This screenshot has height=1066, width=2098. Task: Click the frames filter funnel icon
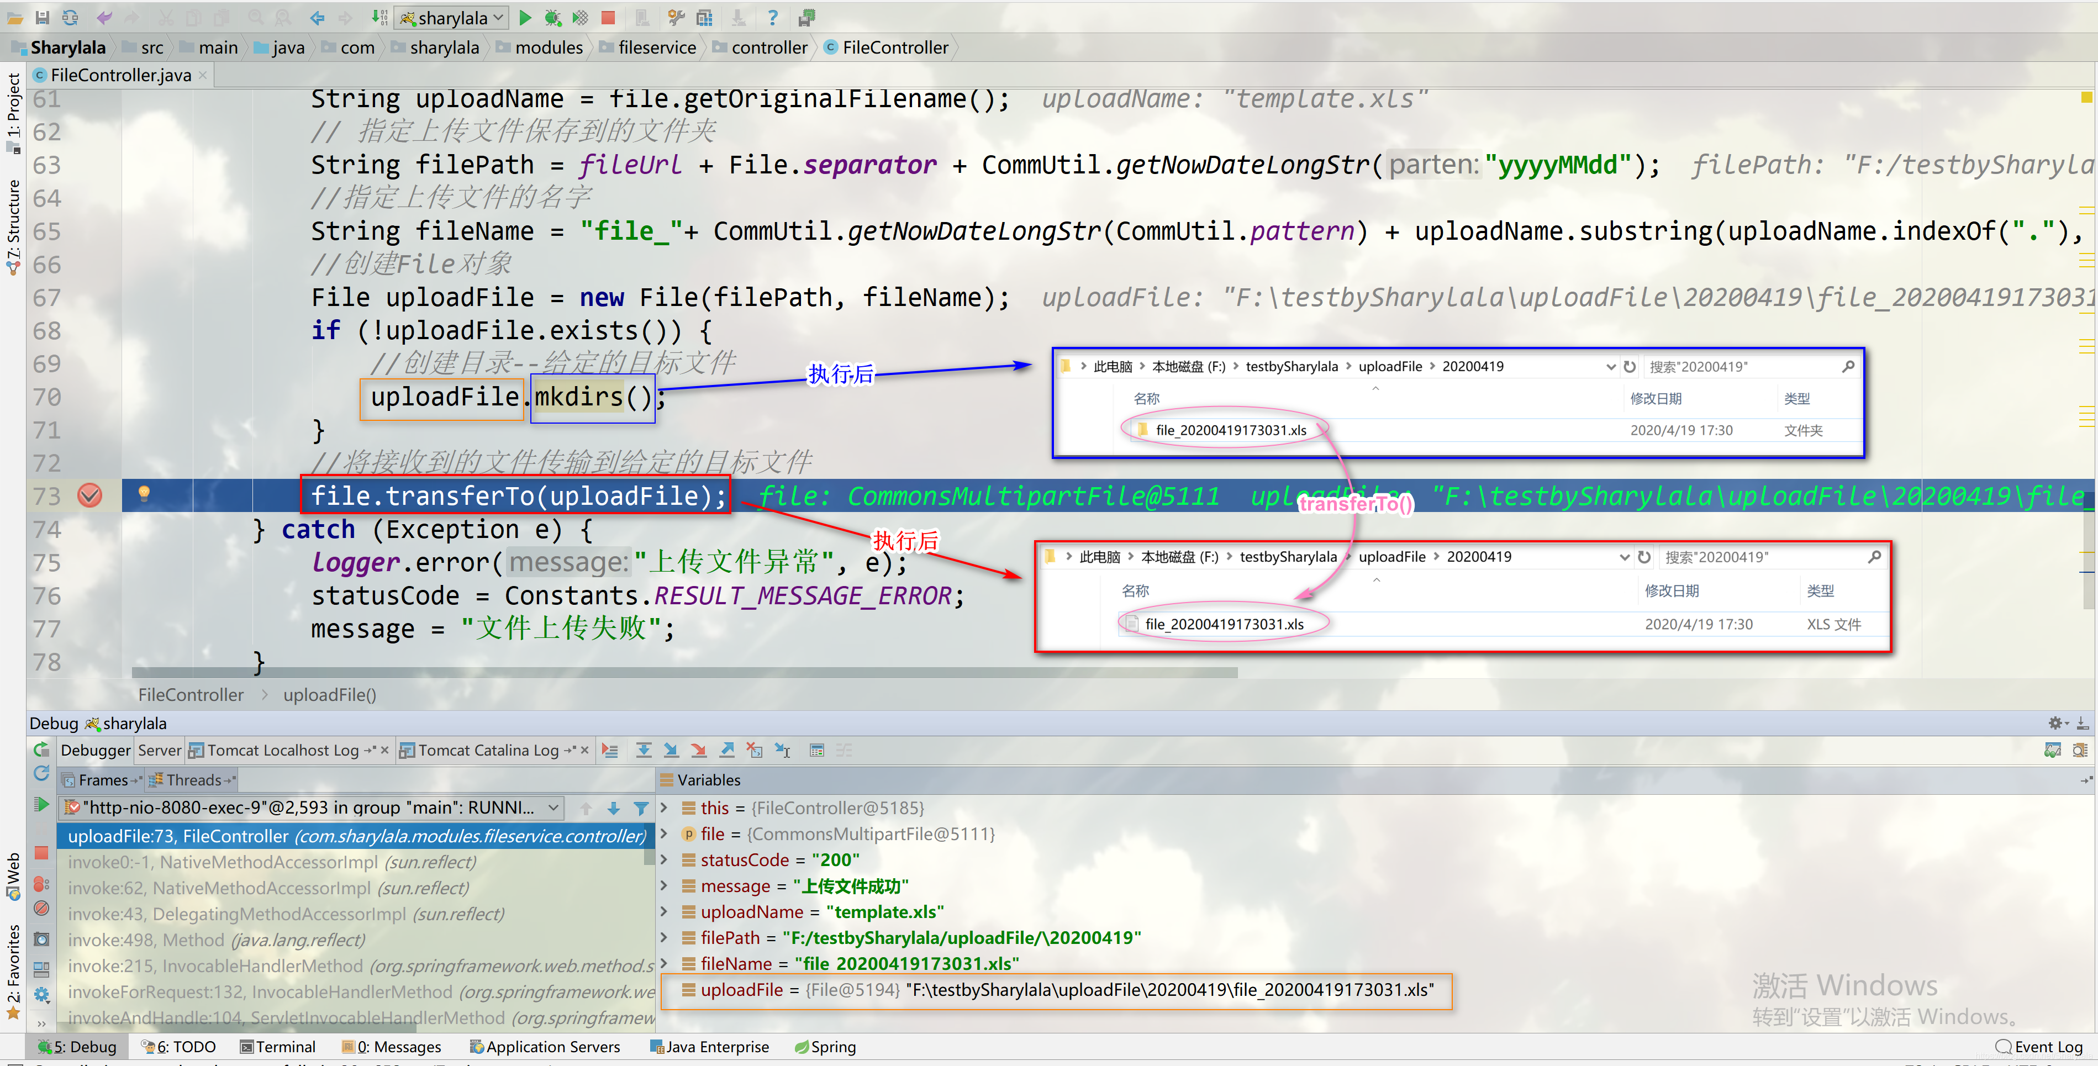[x=642, y=808]
